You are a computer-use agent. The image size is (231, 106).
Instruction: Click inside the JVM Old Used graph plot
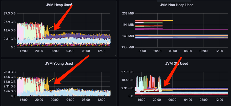click(181, 84)
